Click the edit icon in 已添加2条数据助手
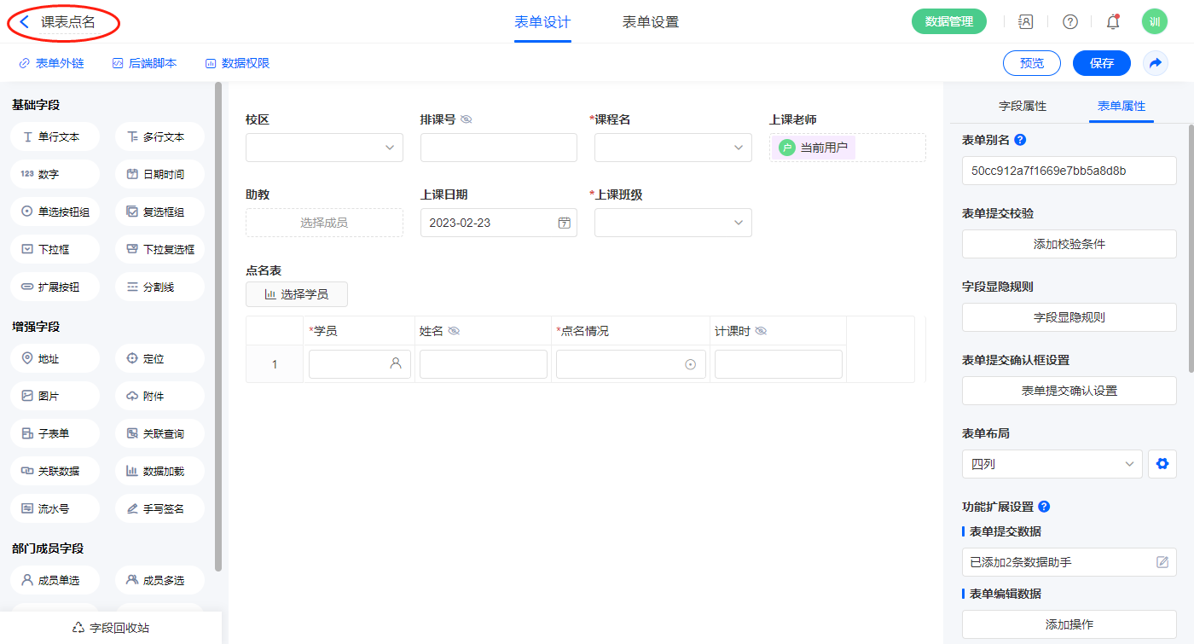This screenshot has height=644, width=1194. coord(1162,562)
